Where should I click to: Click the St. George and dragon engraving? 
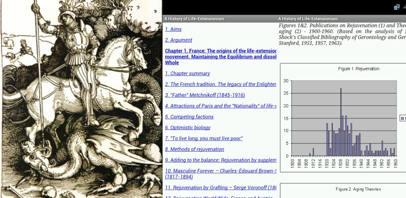[x=81, y=99]
